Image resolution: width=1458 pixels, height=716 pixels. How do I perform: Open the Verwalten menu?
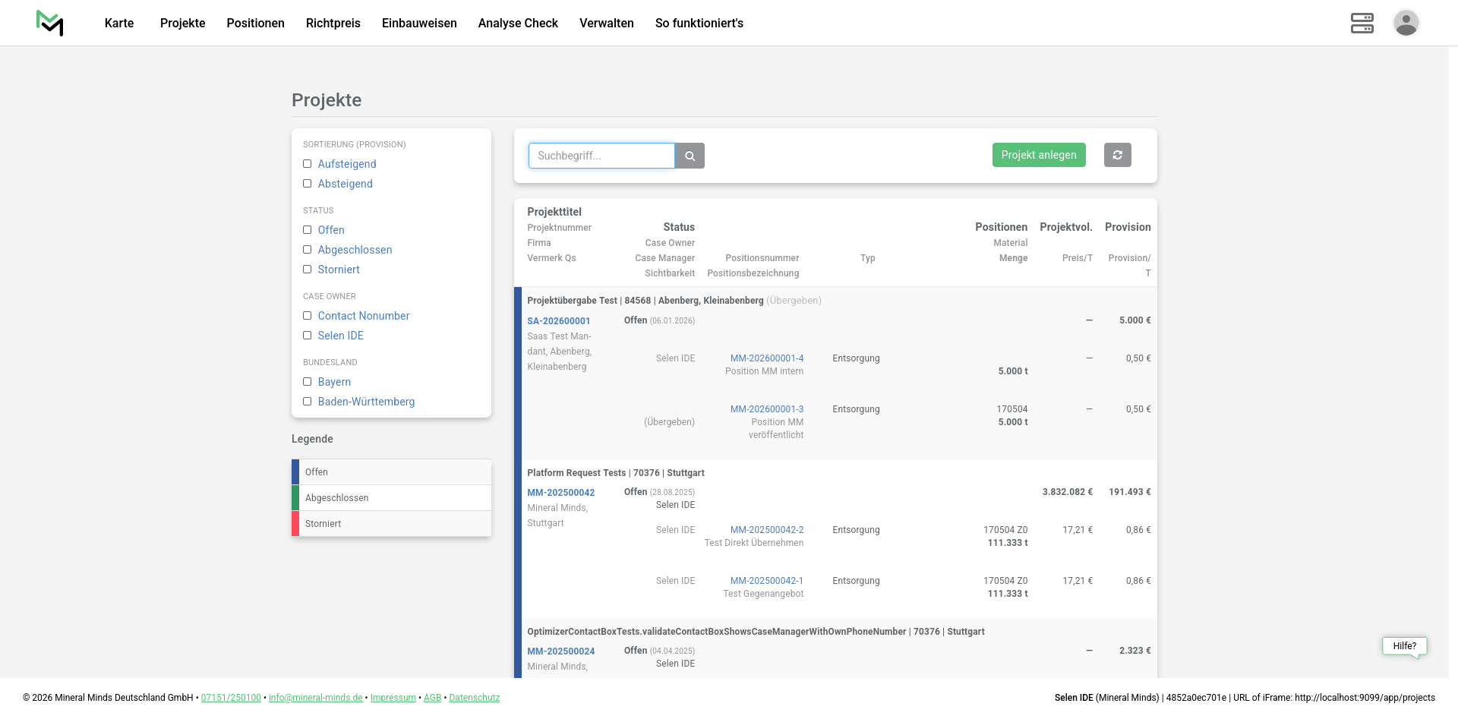[606, 23]
